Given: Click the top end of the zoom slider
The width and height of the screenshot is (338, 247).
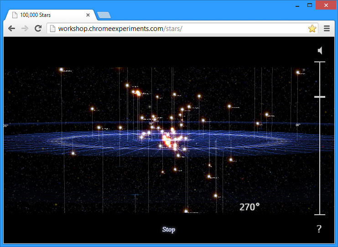Looking at the screenshot, I should tap(320, 62).
